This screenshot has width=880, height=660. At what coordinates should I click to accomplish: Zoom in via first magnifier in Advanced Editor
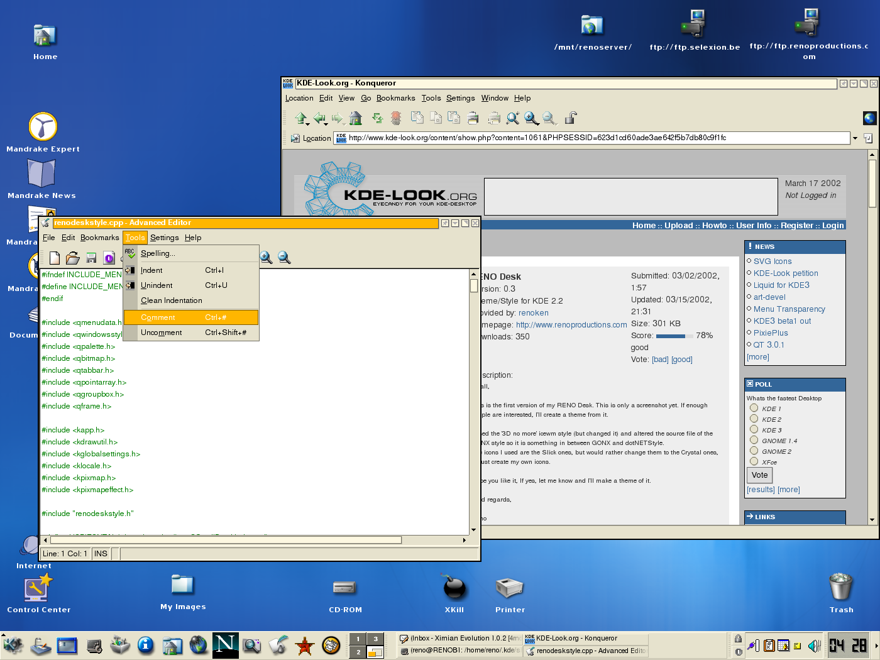[x=266, y=257]
